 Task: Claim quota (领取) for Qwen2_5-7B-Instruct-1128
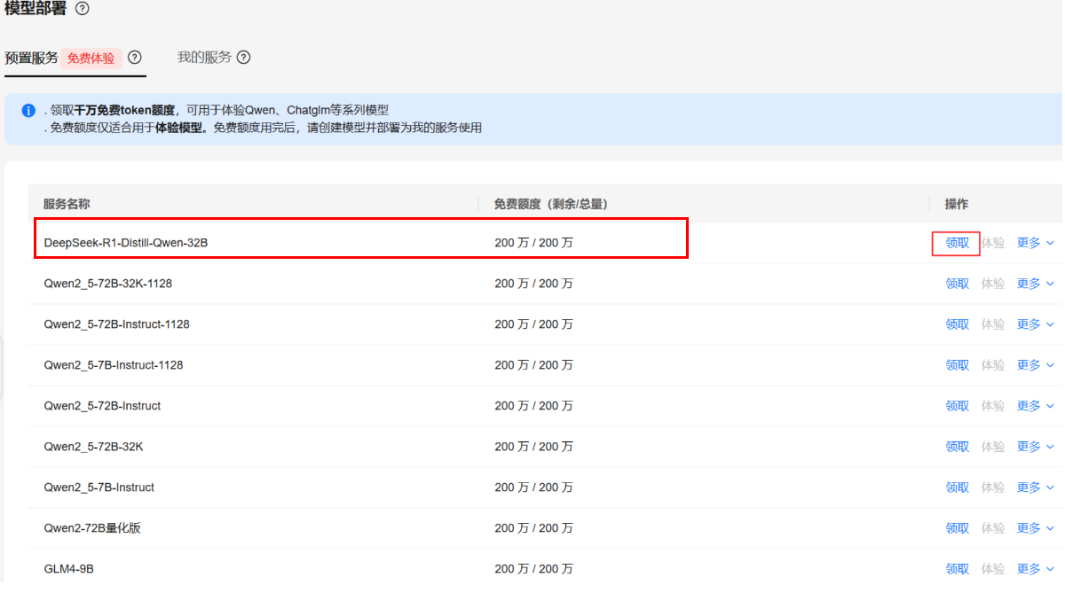tap(958, 365)
